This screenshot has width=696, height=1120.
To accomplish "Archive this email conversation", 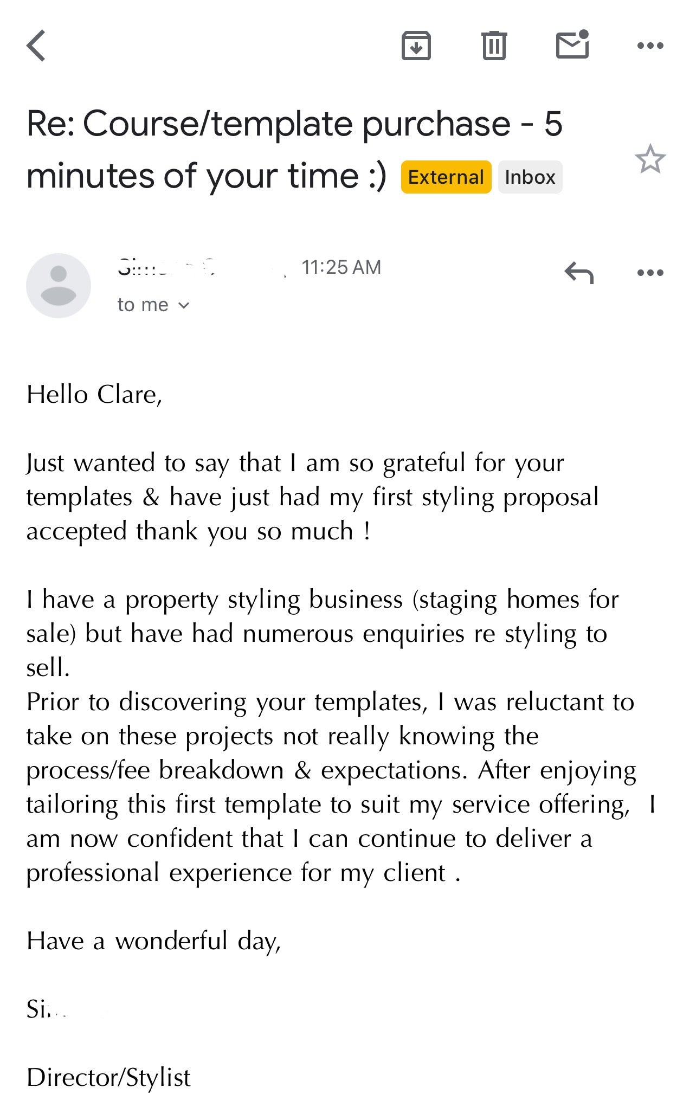I will tap(416, 46).
